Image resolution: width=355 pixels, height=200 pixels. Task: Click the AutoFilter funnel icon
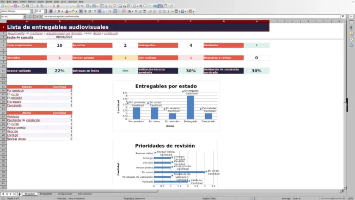point(115,6)
